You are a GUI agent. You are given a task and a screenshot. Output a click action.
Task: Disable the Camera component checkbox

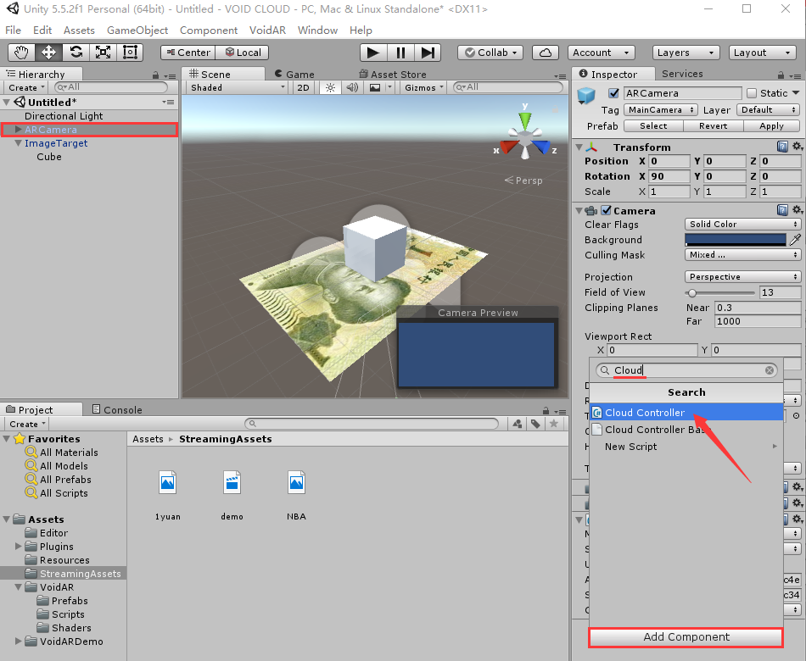(607, 210)
